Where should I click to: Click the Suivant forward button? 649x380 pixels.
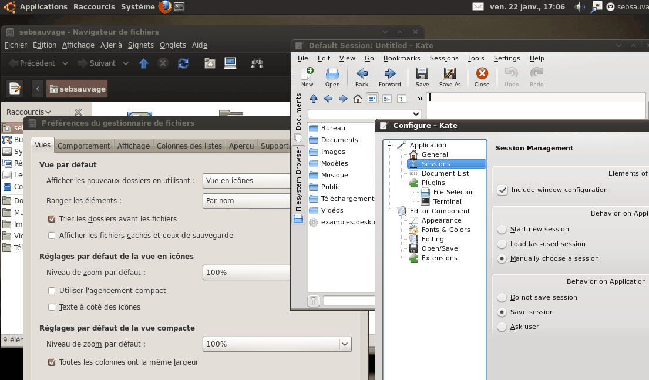click(97, 63)
